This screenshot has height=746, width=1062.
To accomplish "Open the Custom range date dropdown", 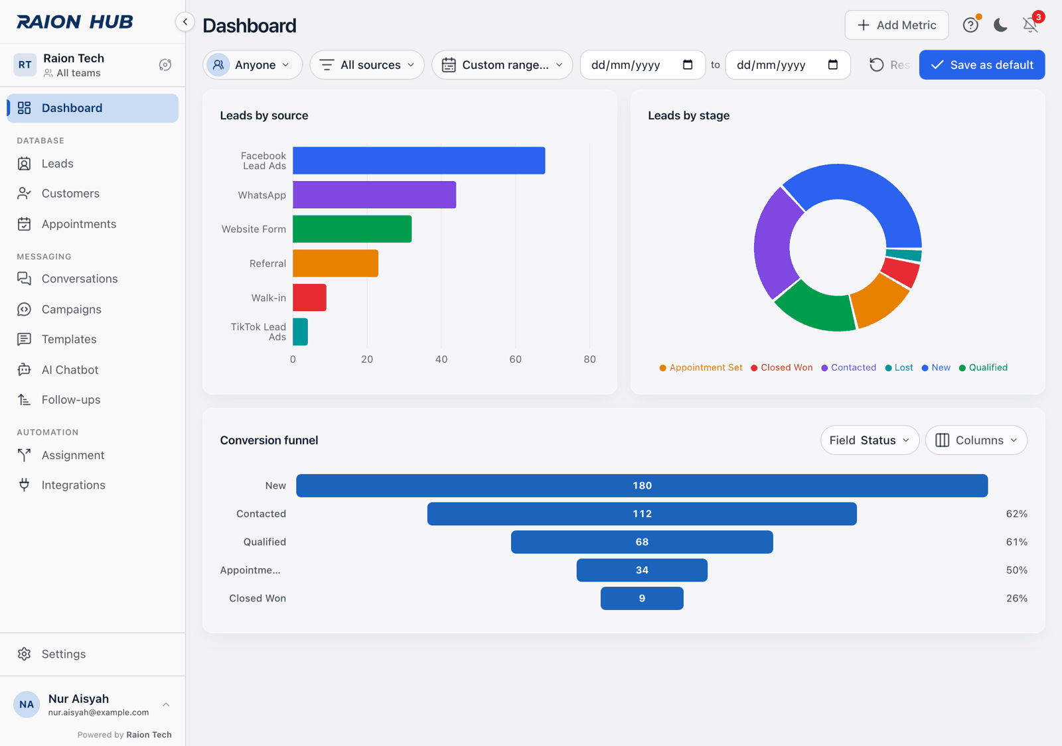I will click(x=502, y=65).
